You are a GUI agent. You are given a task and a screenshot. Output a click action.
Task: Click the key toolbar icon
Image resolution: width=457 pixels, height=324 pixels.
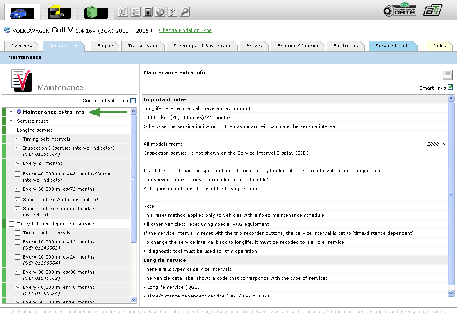(184, 11)
